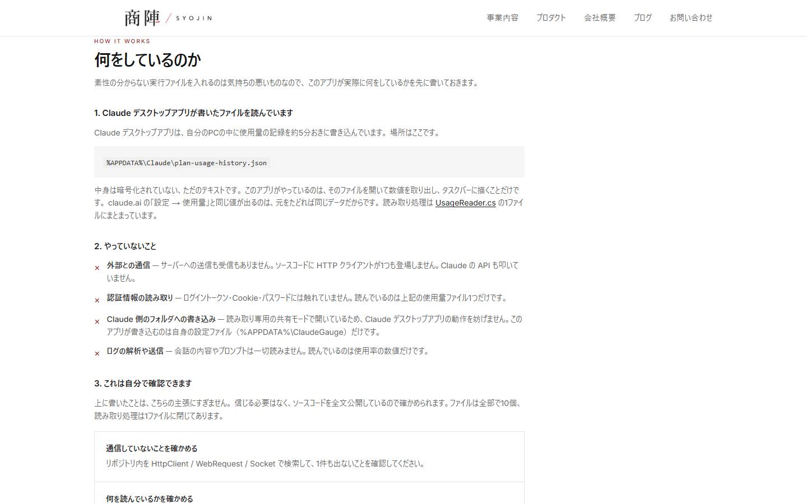Image resolution: width=807 pixels, height=504 pixels.
Task: Click the 何をしているのか heading
Action: (147, 60)
